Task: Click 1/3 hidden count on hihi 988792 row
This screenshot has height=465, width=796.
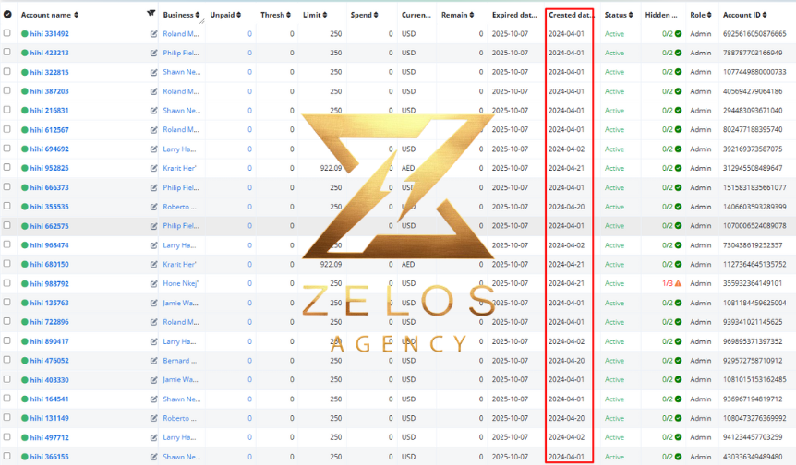Action: 667,283
